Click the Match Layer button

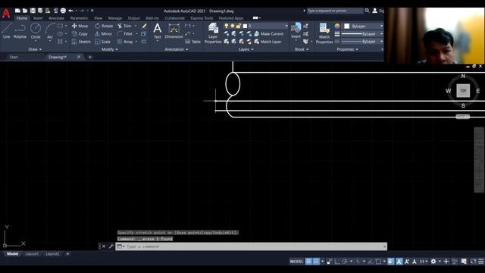[x=268, y=42]
